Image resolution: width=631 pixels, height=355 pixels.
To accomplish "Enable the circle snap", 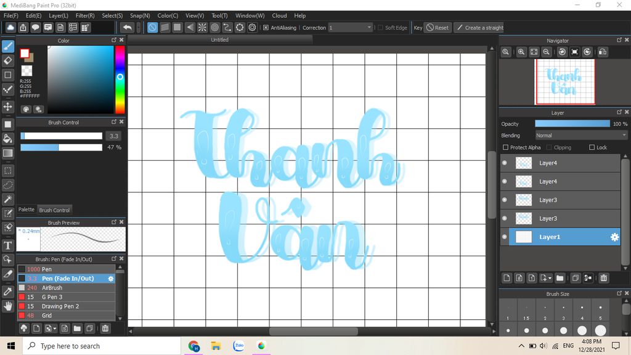I will click(x=215, y=27).
